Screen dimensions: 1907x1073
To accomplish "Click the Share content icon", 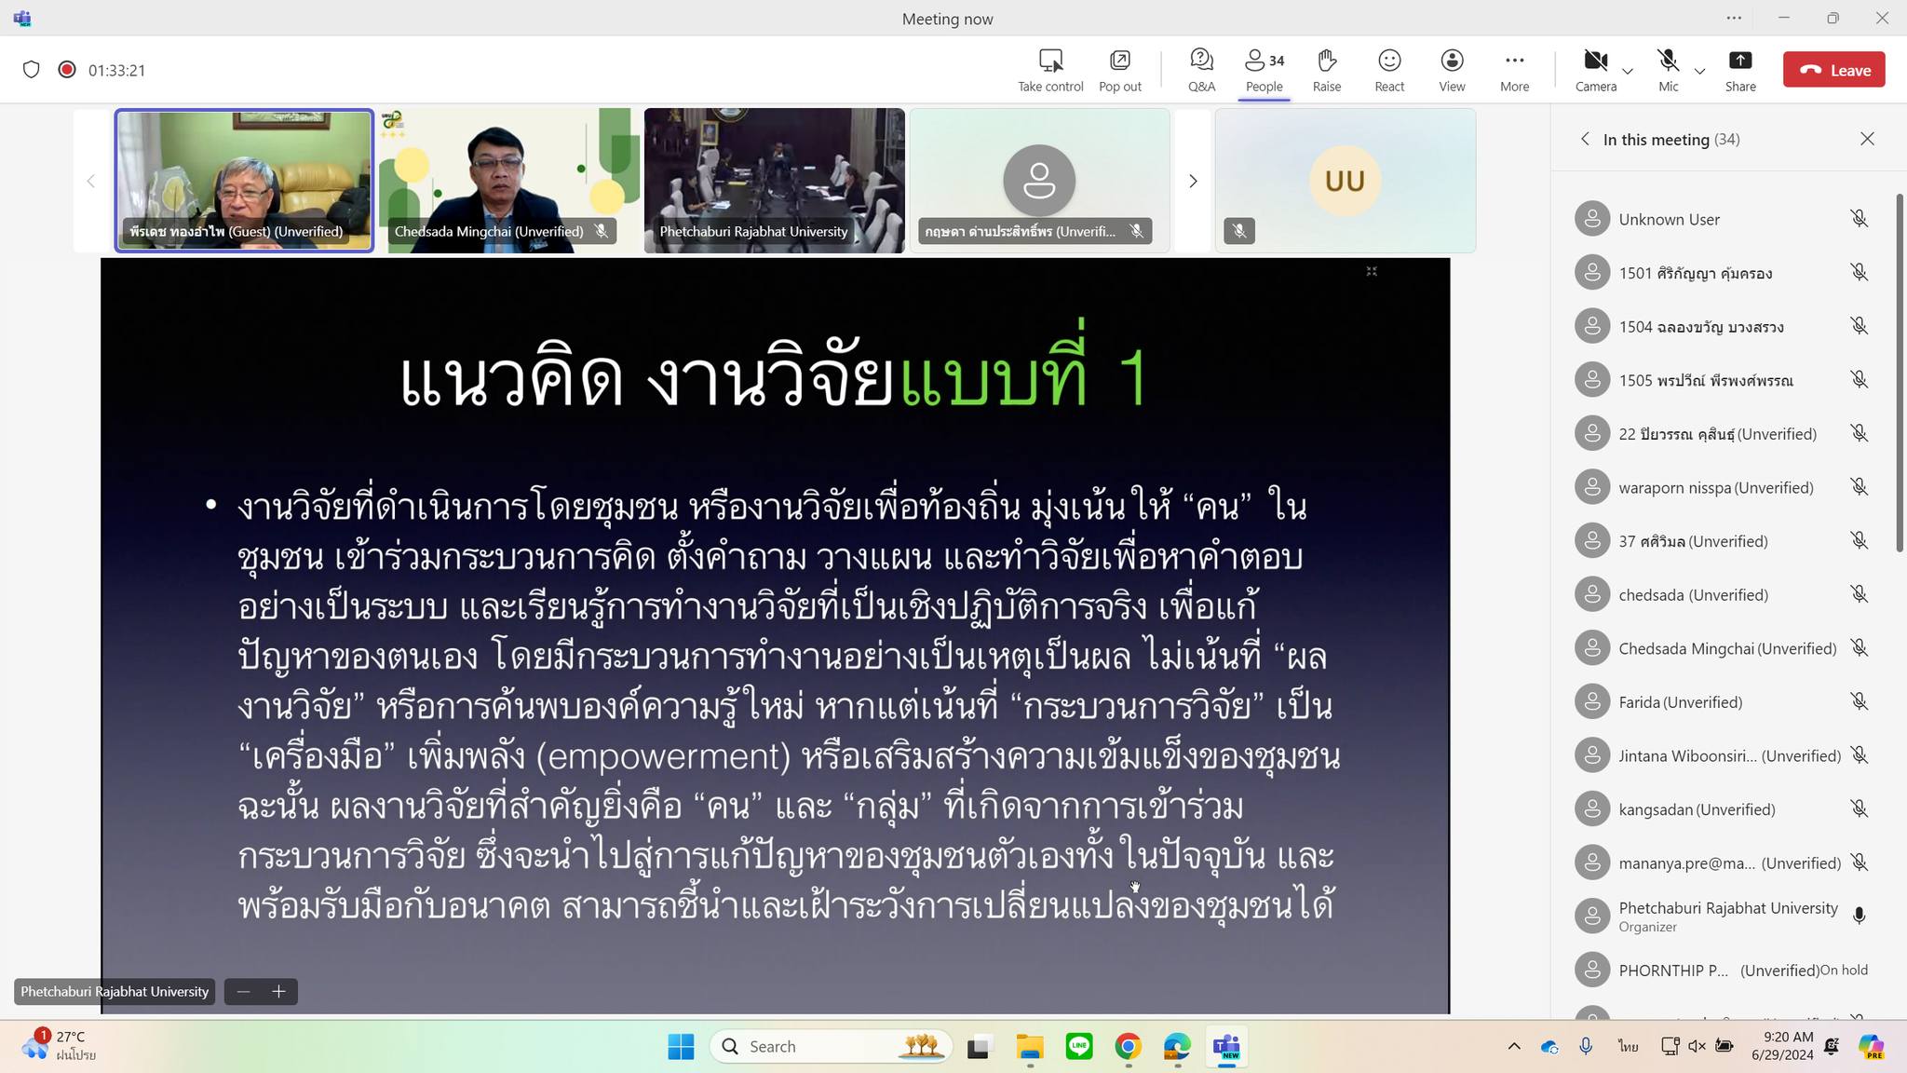I will pos(1739,61).
